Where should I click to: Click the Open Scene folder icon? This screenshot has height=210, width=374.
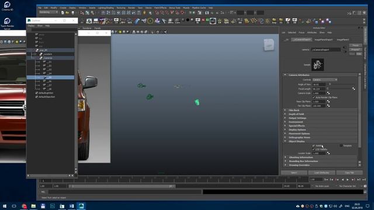click(x=68, y=13)
